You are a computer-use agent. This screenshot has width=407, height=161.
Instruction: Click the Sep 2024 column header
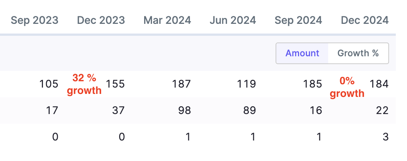[x=298, y=20]
